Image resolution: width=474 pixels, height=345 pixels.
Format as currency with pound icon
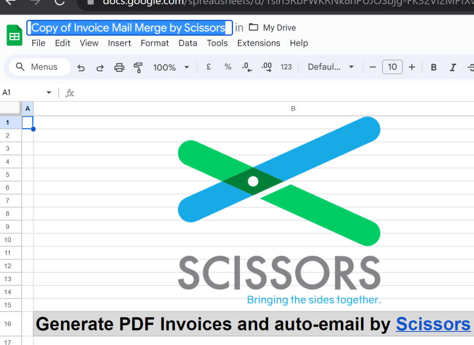pos(209,67)
